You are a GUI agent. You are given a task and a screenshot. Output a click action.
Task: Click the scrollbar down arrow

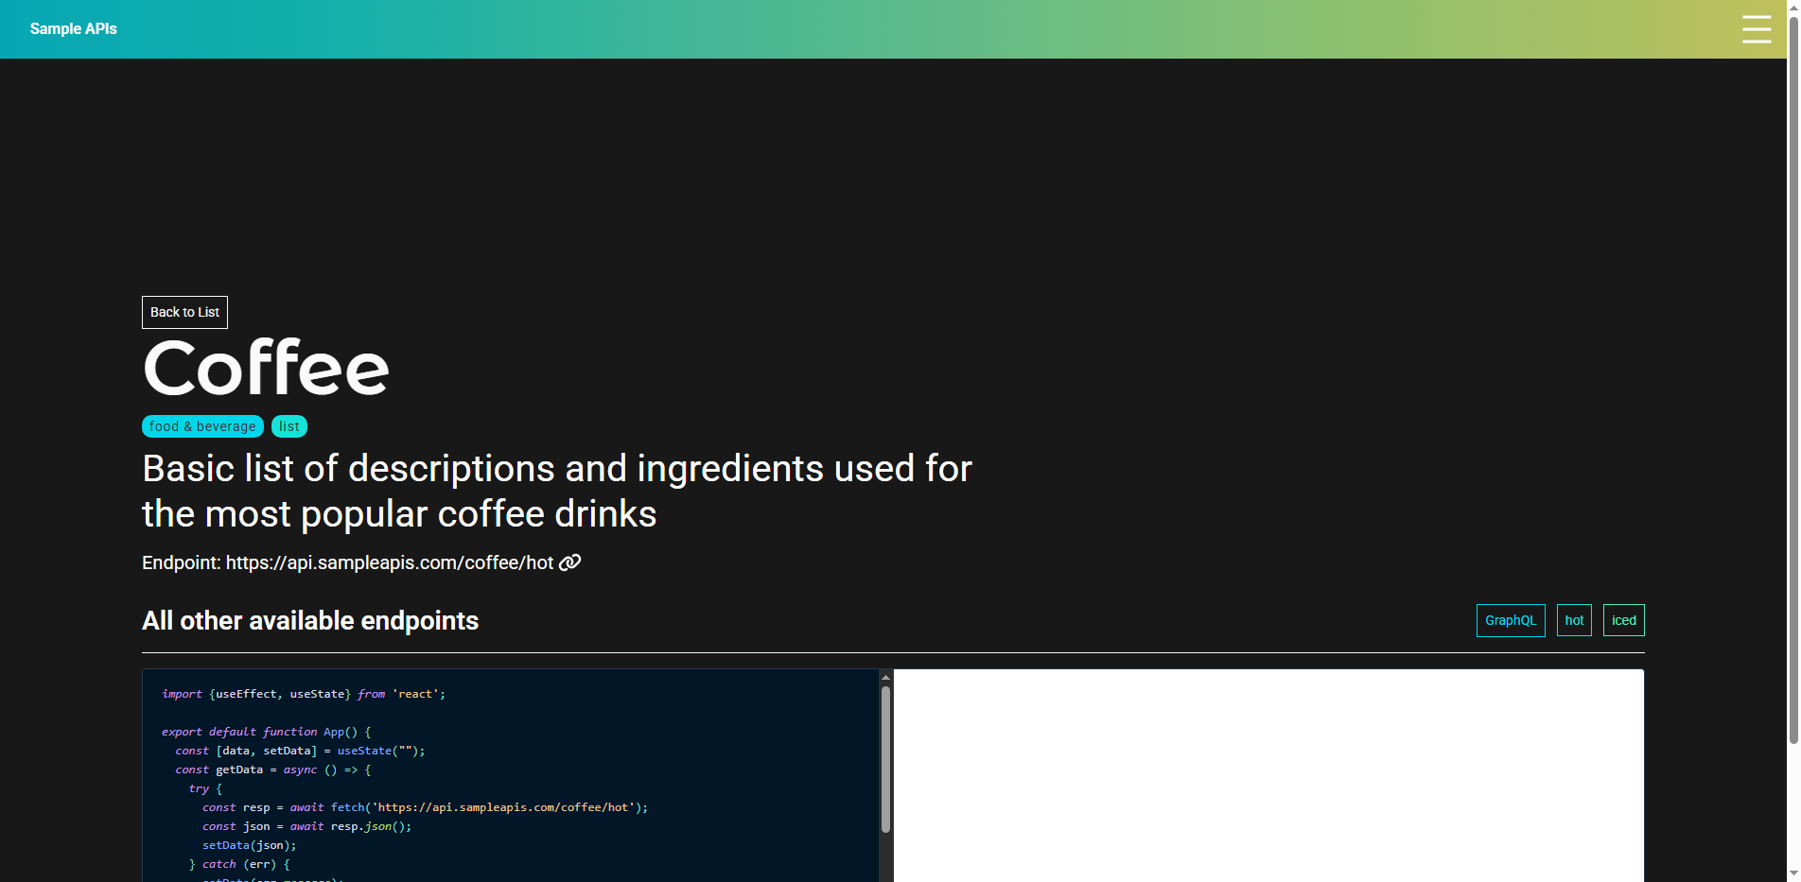pyautogui.click(x=1792, y=874)
